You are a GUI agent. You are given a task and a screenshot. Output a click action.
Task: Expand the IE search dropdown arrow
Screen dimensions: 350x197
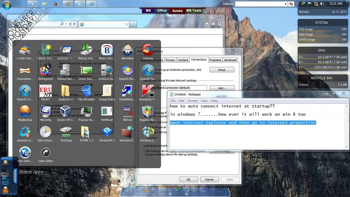(x=66, y=24)
